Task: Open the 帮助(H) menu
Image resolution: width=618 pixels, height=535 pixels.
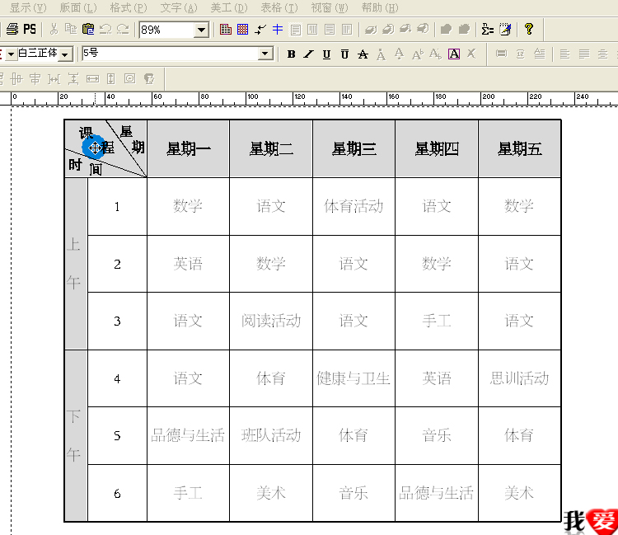Action: pos(380,7)
